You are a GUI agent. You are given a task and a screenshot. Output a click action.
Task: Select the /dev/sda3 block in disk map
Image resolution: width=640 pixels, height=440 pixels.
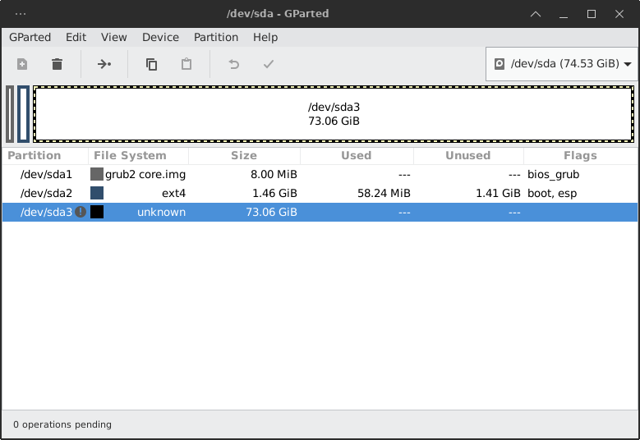point(334,114)
